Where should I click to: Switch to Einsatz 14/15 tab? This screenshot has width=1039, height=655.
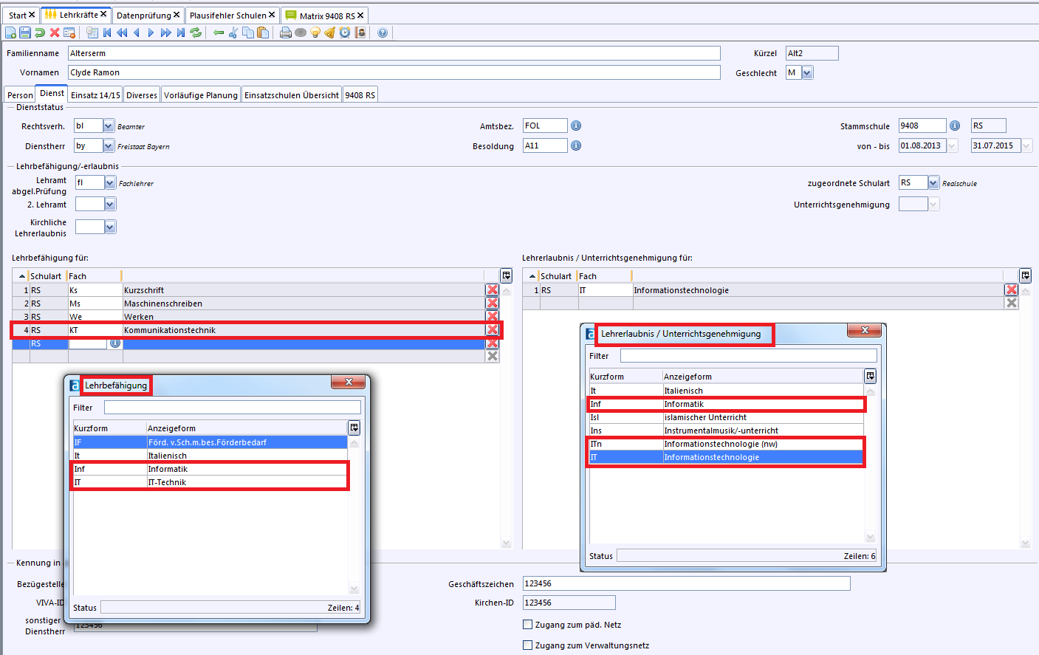click(x=95, y=95)
